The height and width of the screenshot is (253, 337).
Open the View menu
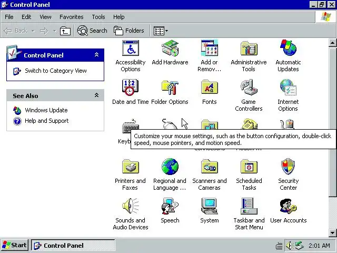[45, 17]
